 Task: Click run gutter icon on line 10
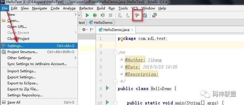(107, 102)
